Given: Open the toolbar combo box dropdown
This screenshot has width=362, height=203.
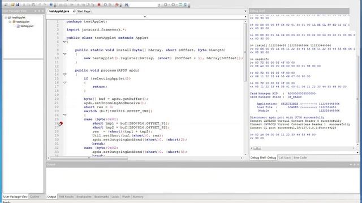Looking at the screenshot, I should click(159, 5).
